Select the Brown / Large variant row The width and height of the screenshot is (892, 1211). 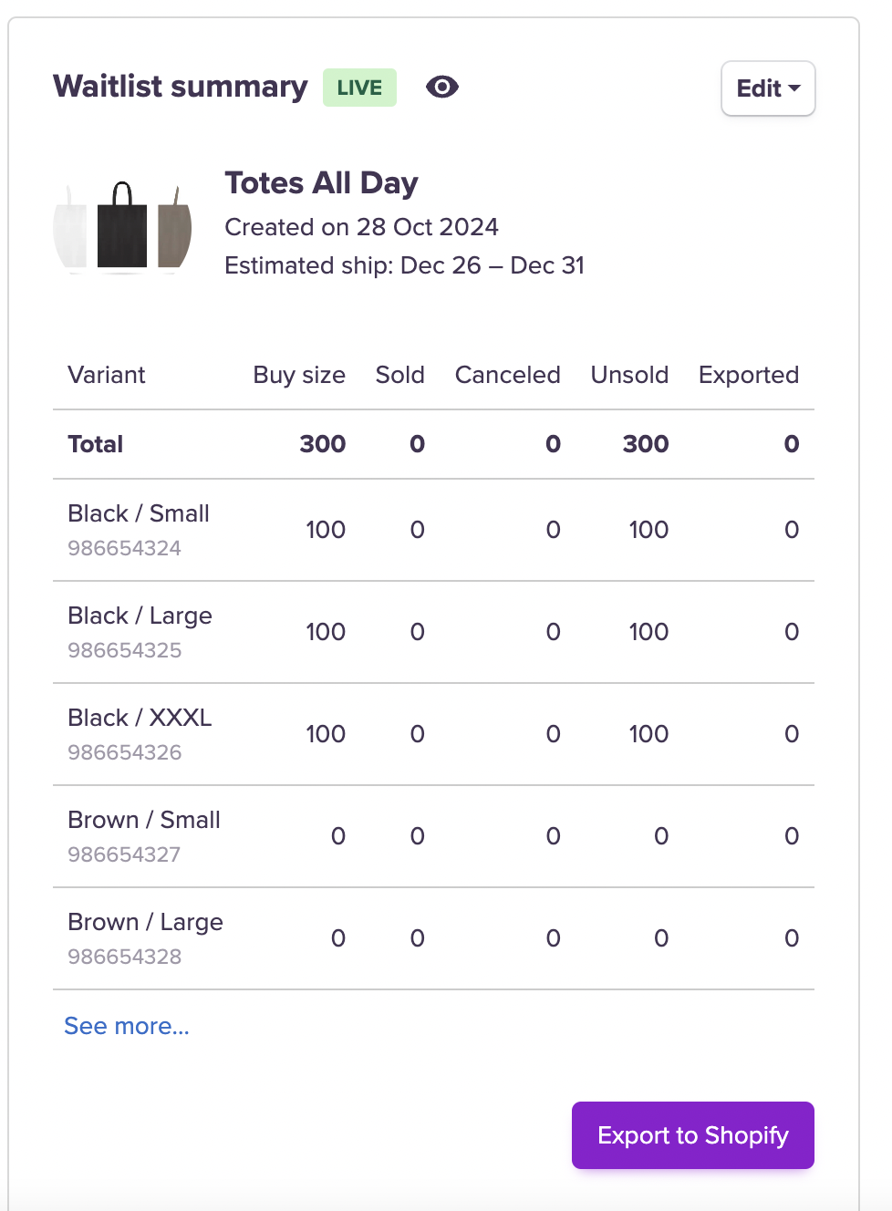click(145, 922)
